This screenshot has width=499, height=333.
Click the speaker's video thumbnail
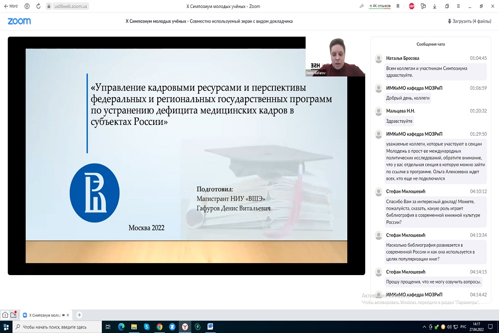tap(335, 56)
